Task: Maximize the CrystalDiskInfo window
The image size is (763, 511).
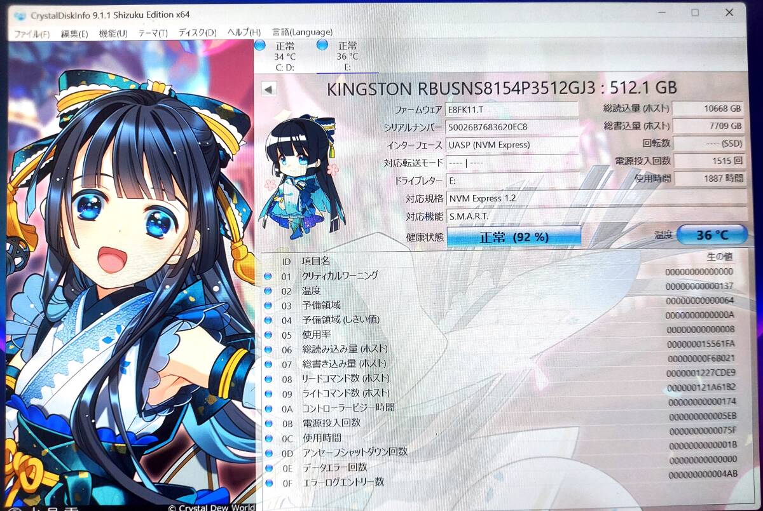Action: click(x=695, y=13)
